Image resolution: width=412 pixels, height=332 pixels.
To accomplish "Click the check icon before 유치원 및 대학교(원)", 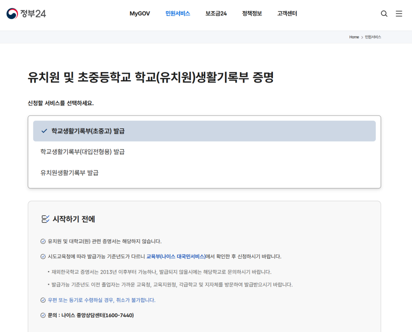I will pyautogui.click(x=43, y=241).
